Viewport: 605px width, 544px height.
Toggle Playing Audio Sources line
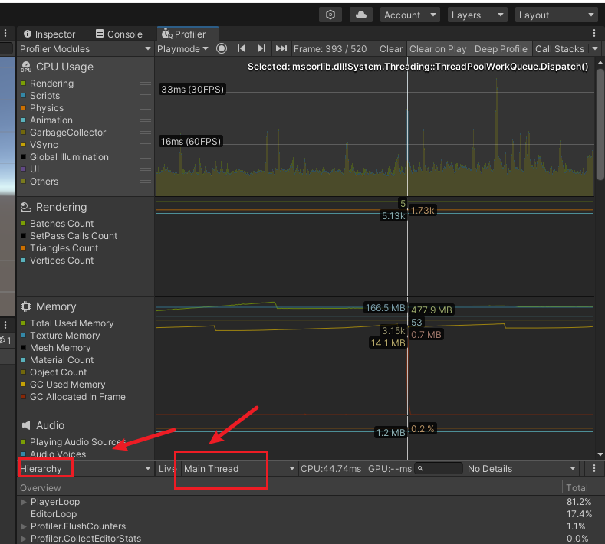tap(24, 442)
